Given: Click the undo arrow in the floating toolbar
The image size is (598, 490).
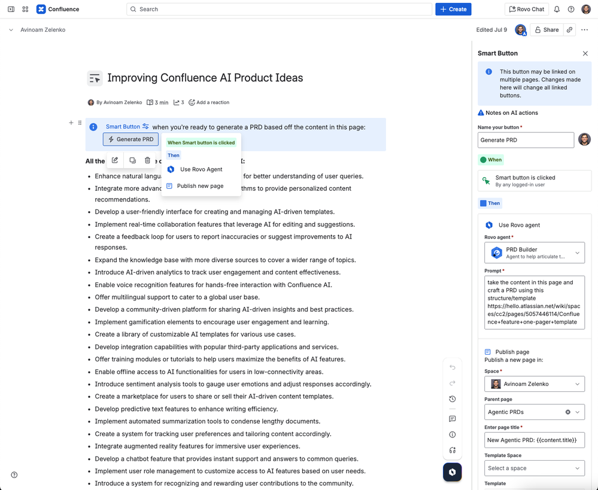Looking at the screenshot, I should coord(453,367).
